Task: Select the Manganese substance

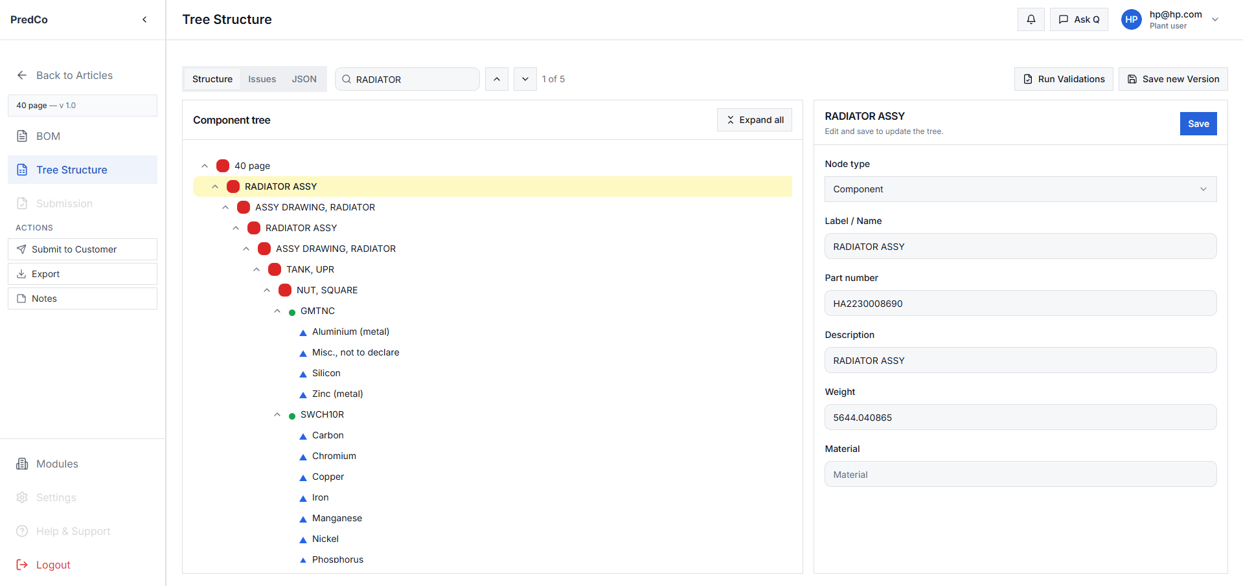Action: click(337, 518)
